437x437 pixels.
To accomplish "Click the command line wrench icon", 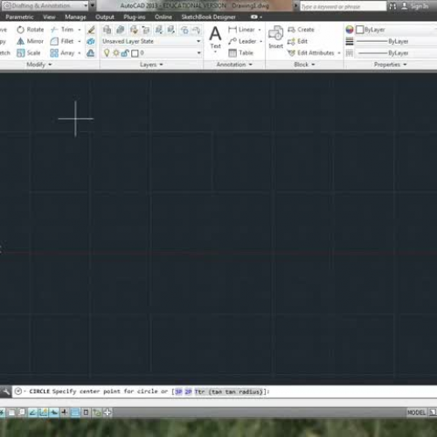I will point(5,392).
